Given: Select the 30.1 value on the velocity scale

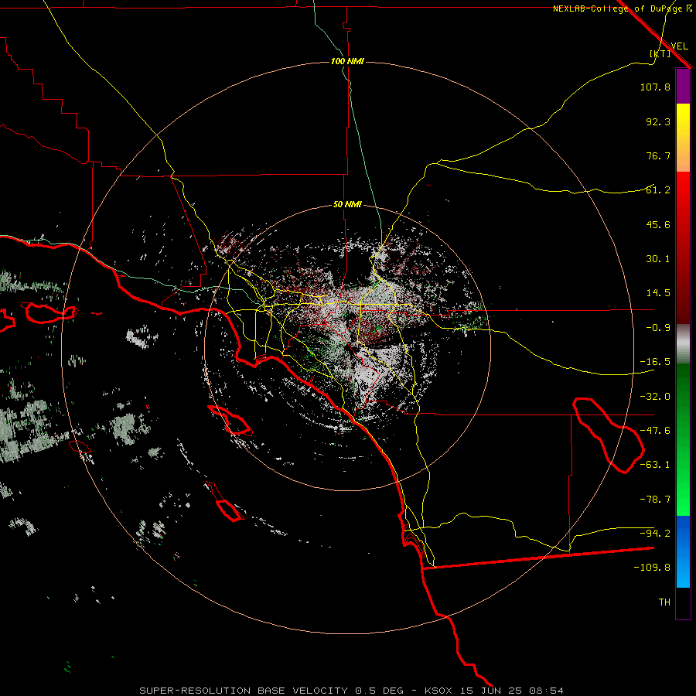Looking at the screenshot, I should click(x=658, y=259).
